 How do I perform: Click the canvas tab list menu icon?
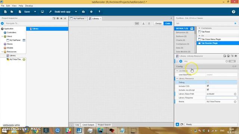pos(171,18)
